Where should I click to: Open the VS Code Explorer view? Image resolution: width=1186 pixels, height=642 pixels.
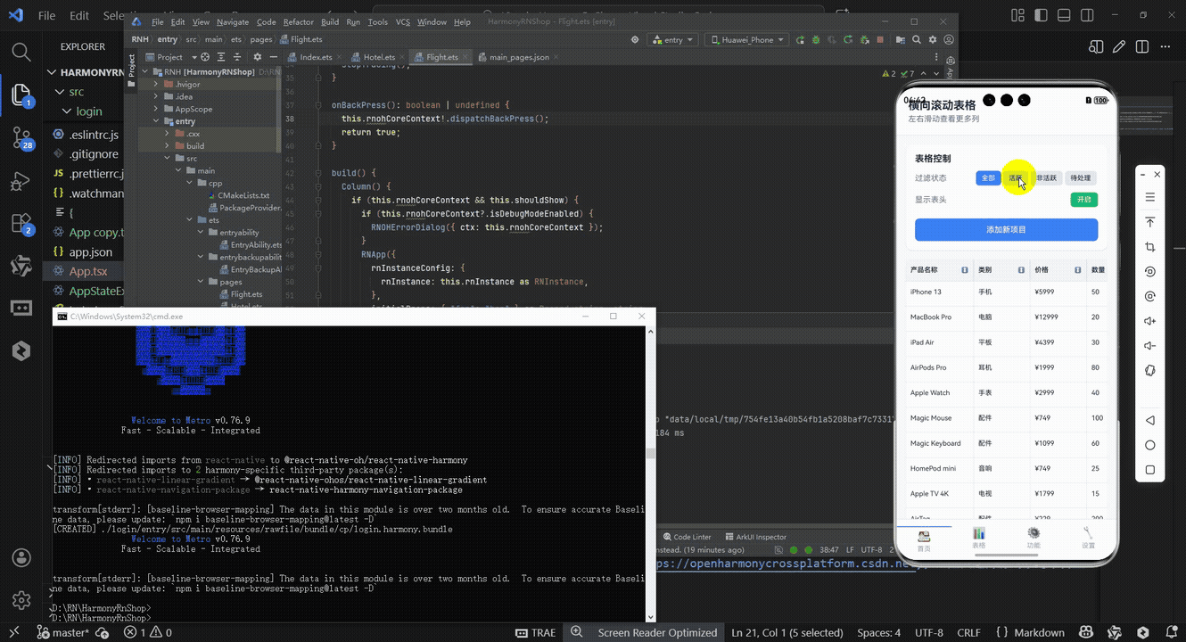[21, 95]
